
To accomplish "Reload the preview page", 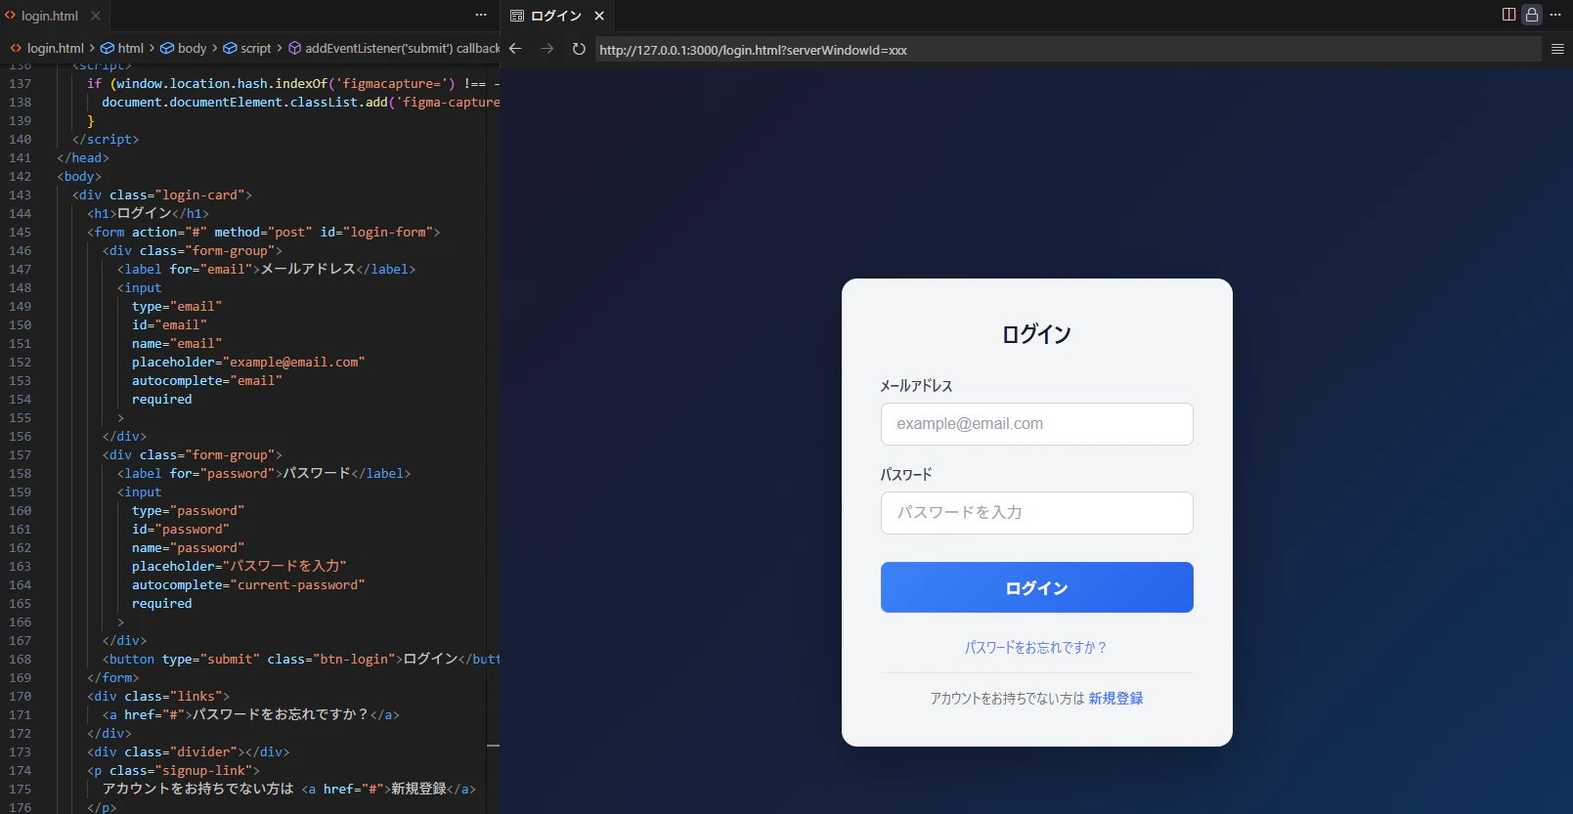I will click(579, 49).
